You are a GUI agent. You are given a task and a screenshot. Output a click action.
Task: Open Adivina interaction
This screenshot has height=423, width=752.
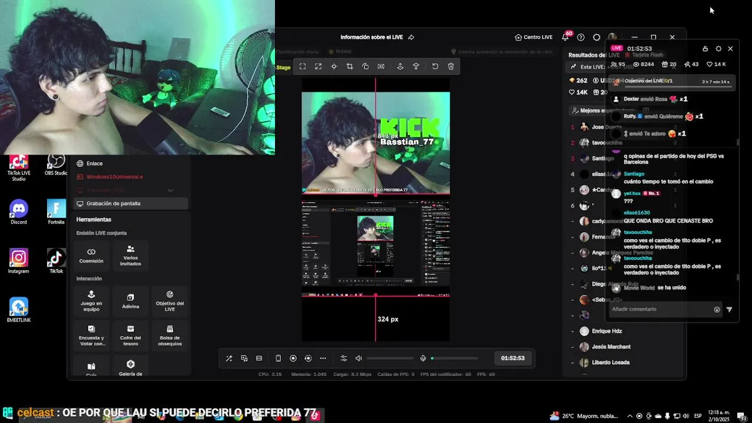(130, 301)
